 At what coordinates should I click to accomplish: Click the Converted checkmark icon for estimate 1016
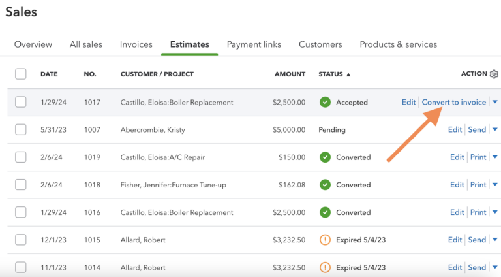325,212
